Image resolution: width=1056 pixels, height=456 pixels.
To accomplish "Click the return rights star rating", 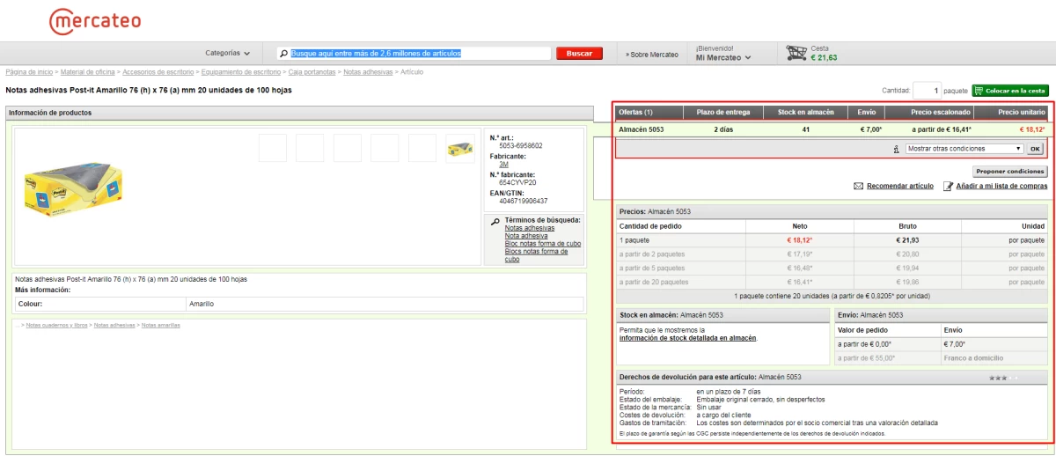I will [1002, 378].
